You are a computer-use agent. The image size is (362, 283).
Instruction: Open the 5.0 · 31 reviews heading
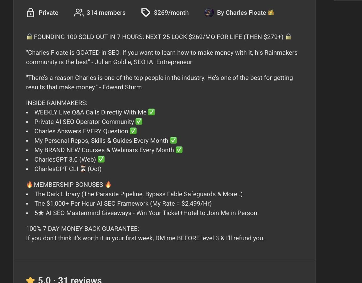69,280
